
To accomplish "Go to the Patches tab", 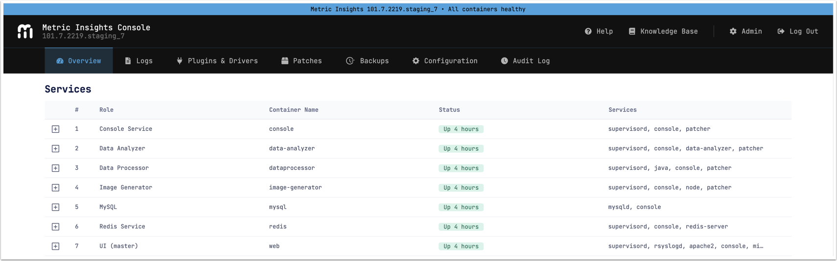I will [x=302, y=61].
